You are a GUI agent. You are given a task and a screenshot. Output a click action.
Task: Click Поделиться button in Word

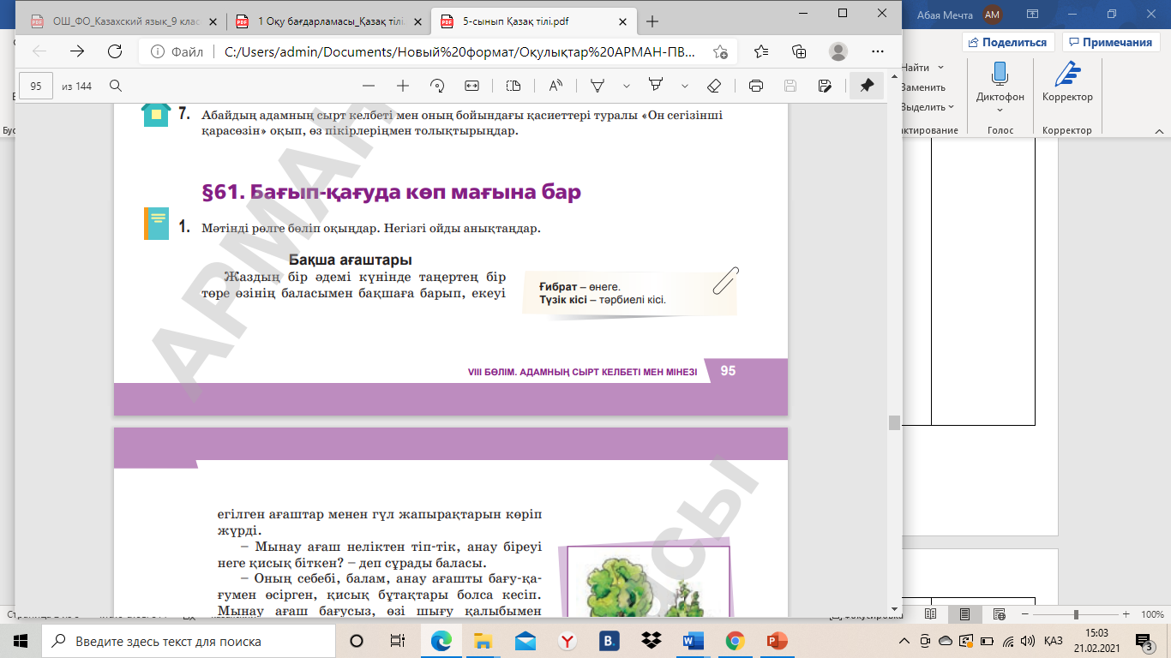[1008, 42]
